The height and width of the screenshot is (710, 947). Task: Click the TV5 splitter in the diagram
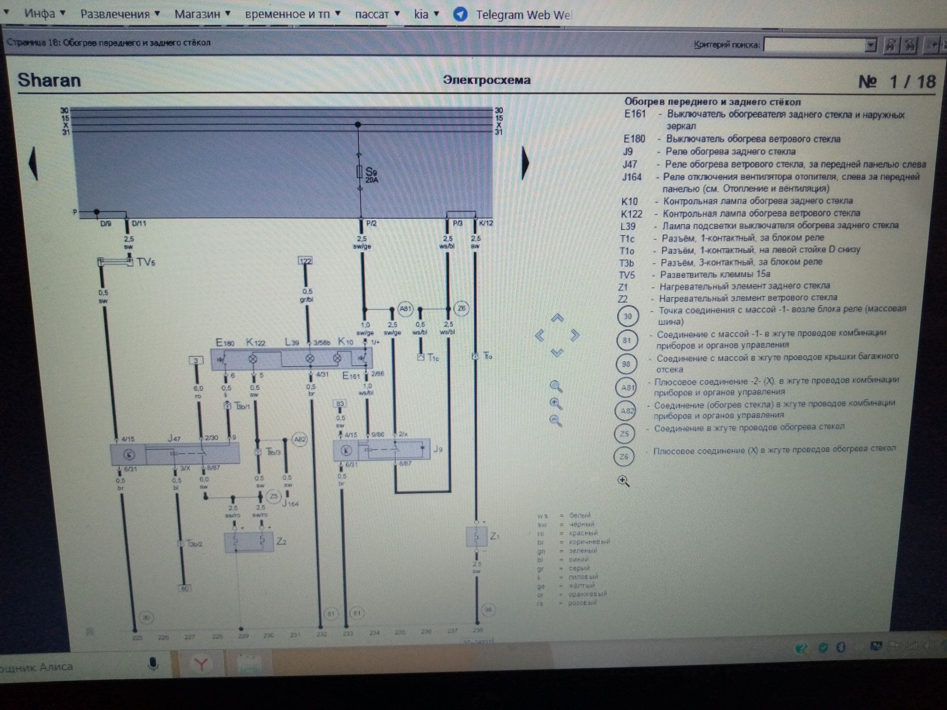coord(116,262)
